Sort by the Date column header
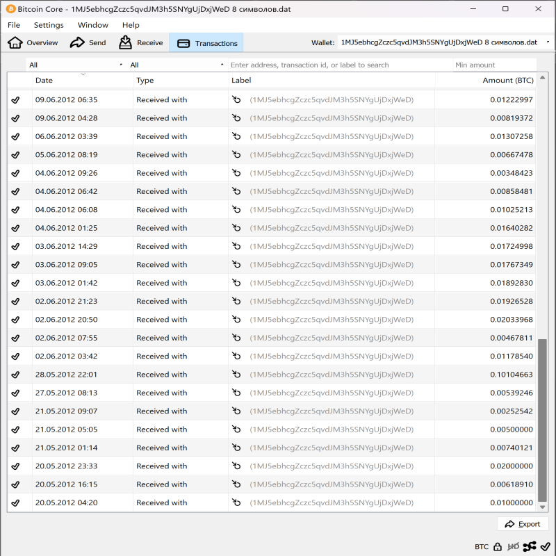This screenshot has width=556, height=556. click(83, 80)
